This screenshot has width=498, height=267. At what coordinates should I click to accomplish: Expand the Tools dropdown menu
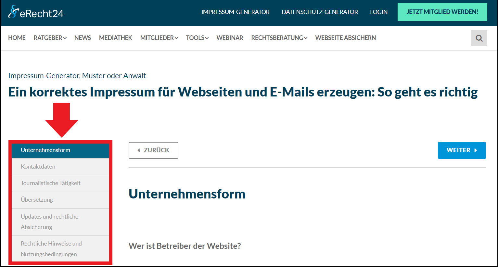click(x=197, y=38)
